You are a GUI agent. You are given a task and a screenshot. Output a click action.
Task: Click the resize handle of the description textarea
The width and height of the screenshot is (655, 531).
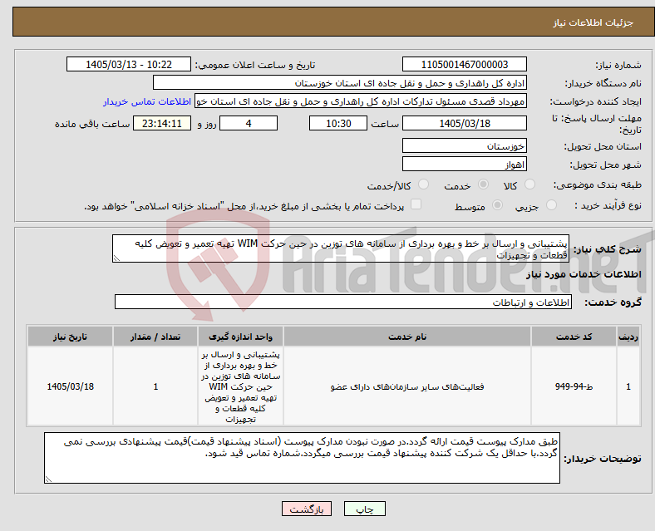pyautogui.click(x=116, y=258)
